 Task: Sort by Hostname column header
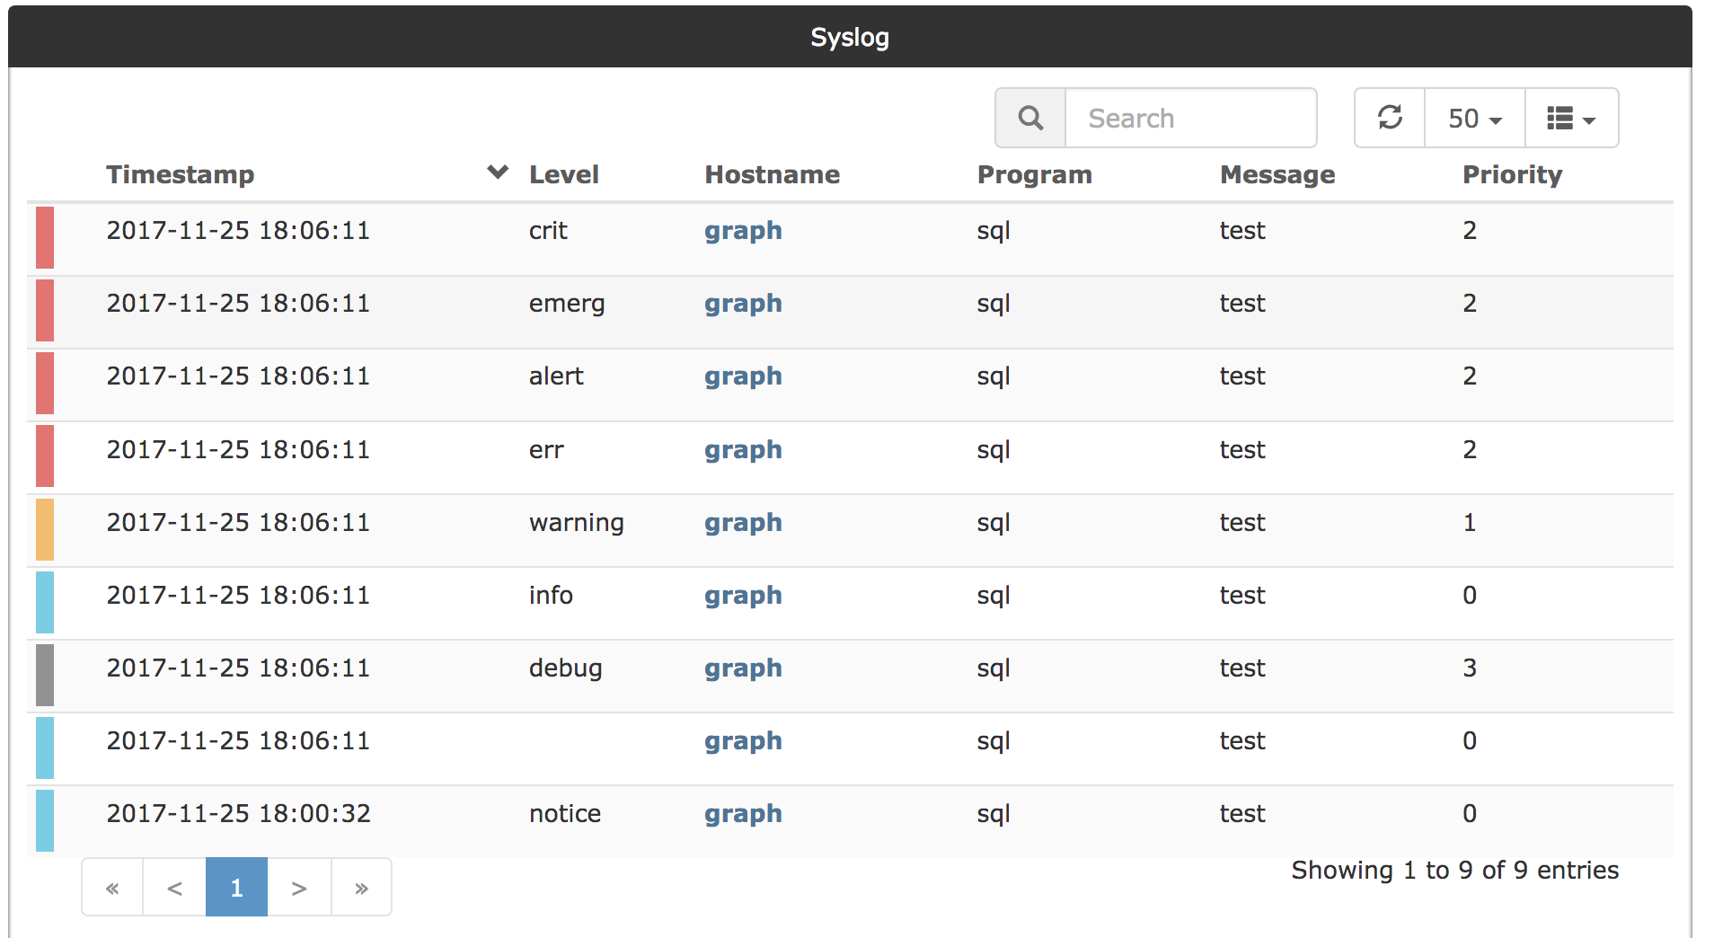click(773, 174)
